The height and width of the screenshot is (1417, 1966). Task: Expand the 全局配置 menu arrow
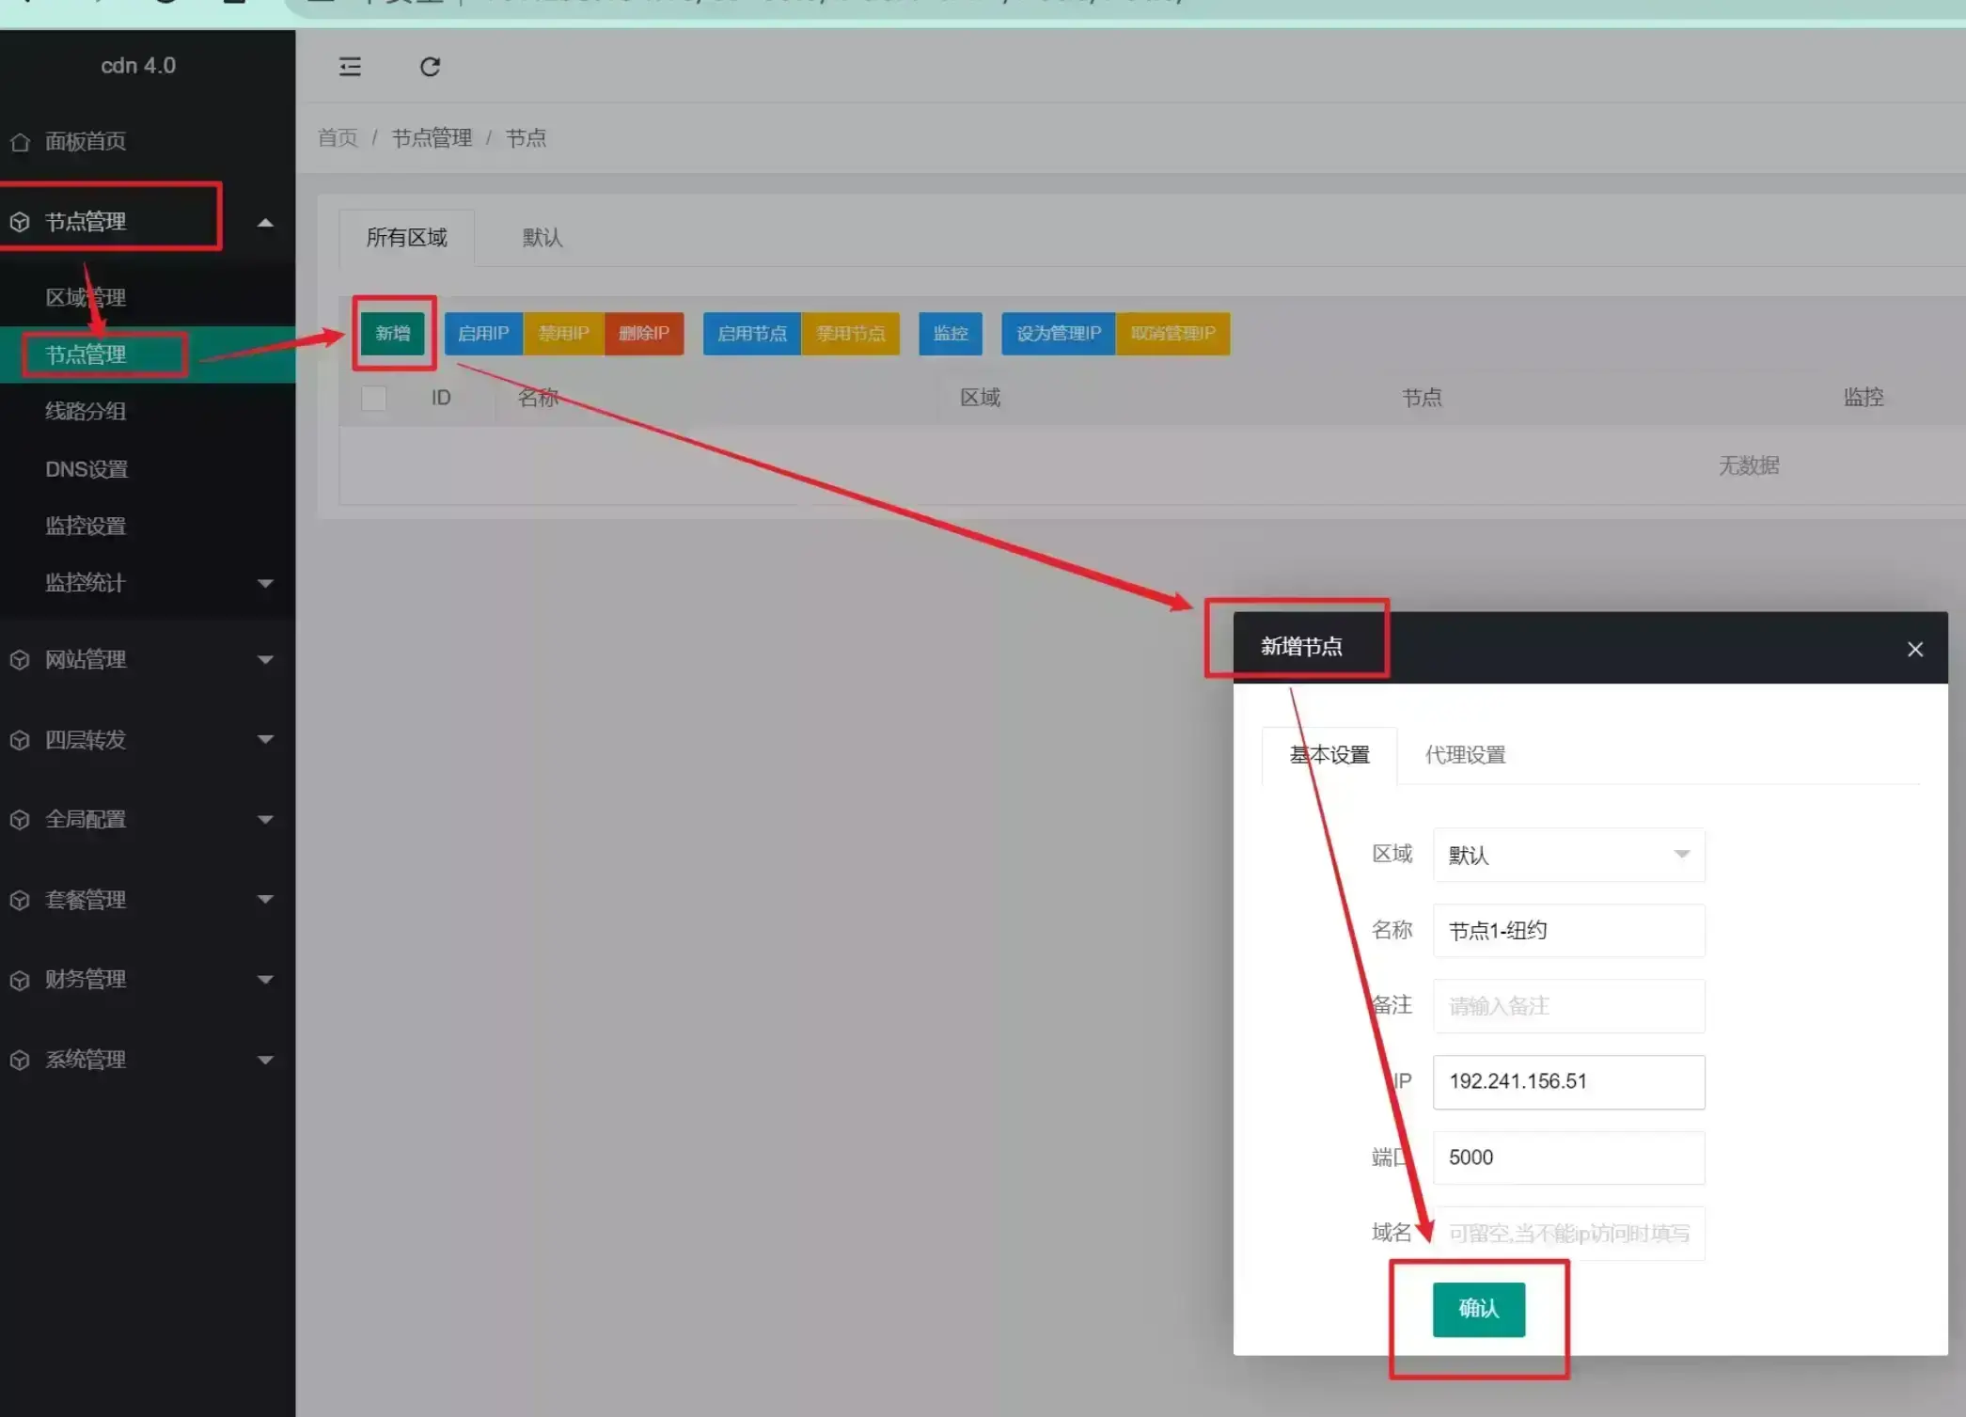265,820
